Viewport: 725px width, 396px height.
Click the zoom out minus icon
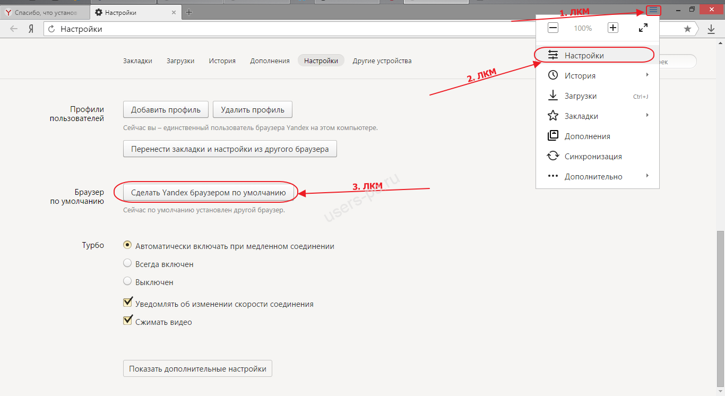point(553,28)
